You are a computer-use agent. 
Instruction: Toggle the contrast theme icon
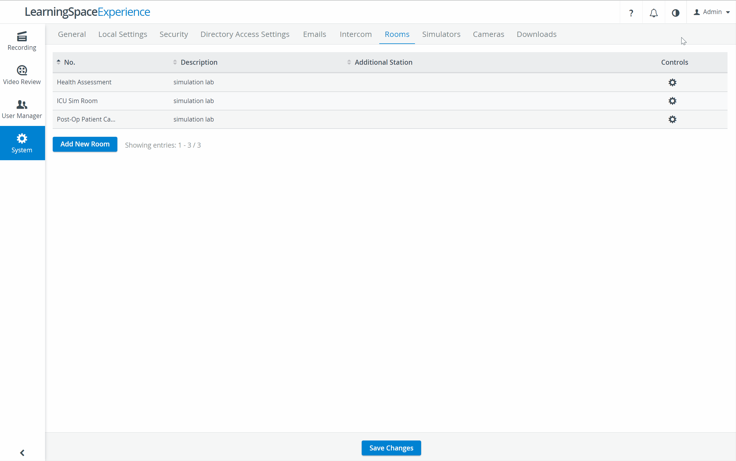click(x=675, y=13)
